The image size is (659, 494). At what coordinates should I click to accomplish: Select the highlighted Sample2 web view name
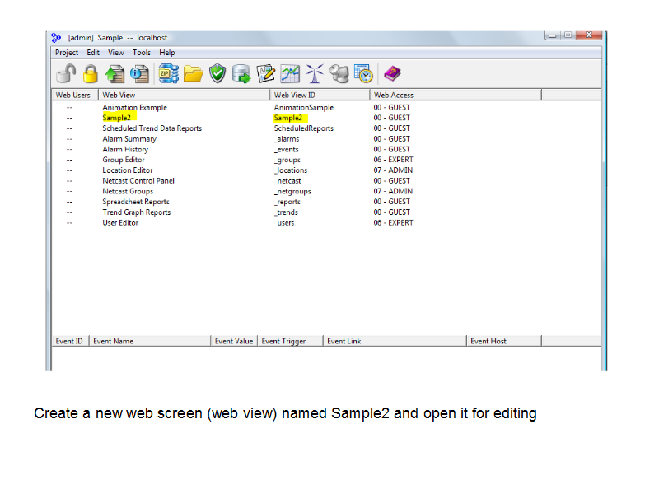[116, 118]
